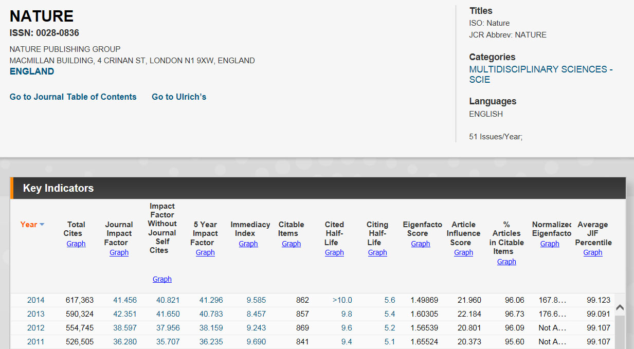Viewport: 634px width, 349px height.
Task: Open the Normalized Eigenfactor Graph link
Action: tap(550, 244)
